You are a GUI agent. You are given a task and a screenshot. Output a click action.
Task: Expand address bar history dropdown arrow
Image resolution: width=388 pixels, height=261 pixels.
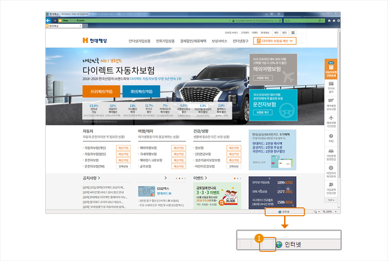click(230, 21)
